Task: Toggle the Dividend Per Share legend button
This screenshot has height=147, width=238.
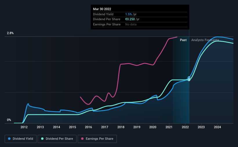Action: tap(57, 139)
